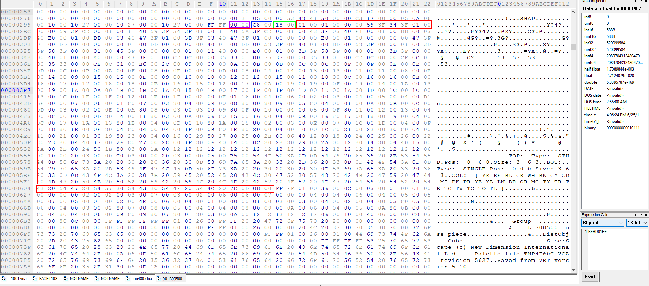The image size is (649, 286).
Task: Select the uint64 row in Data Inspector
Action: 615,63
